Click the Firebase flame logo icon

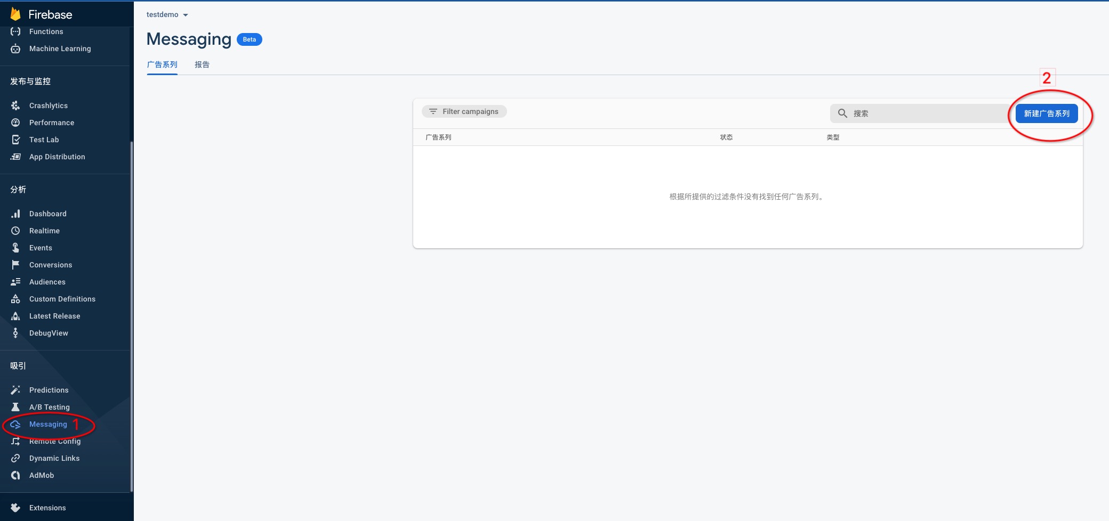tap(15, 14)
